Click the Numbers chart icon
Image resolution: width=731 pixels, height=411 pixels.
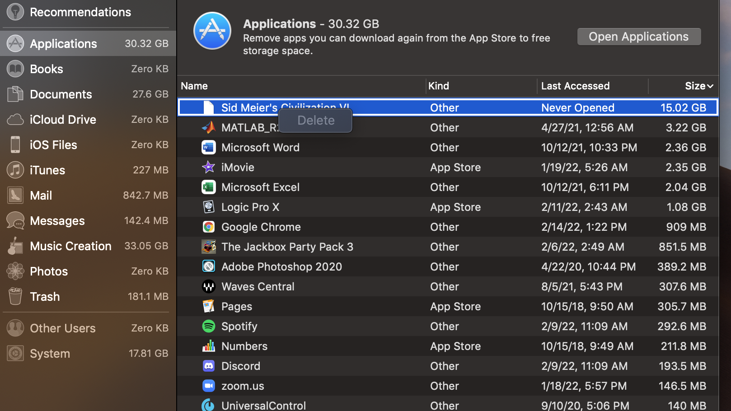tap(208, 346)
